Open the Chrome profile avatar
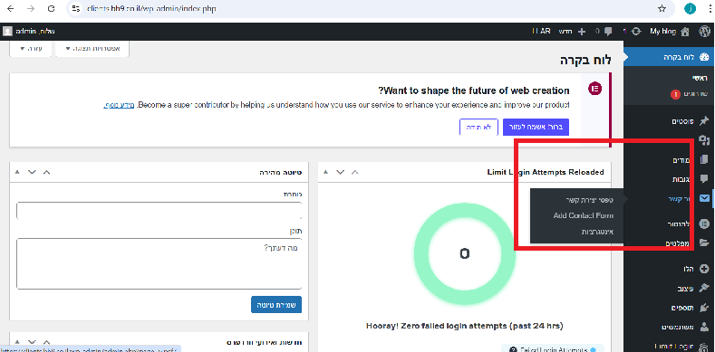715x352 pixels. click(691, 9)
